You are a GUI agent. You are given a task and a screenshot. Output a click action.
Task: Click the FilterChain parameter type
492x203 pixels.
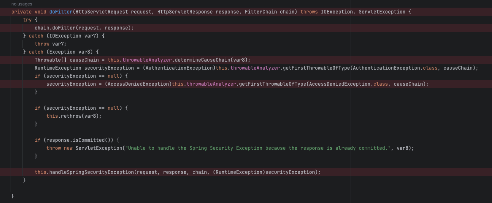point(261,12)
